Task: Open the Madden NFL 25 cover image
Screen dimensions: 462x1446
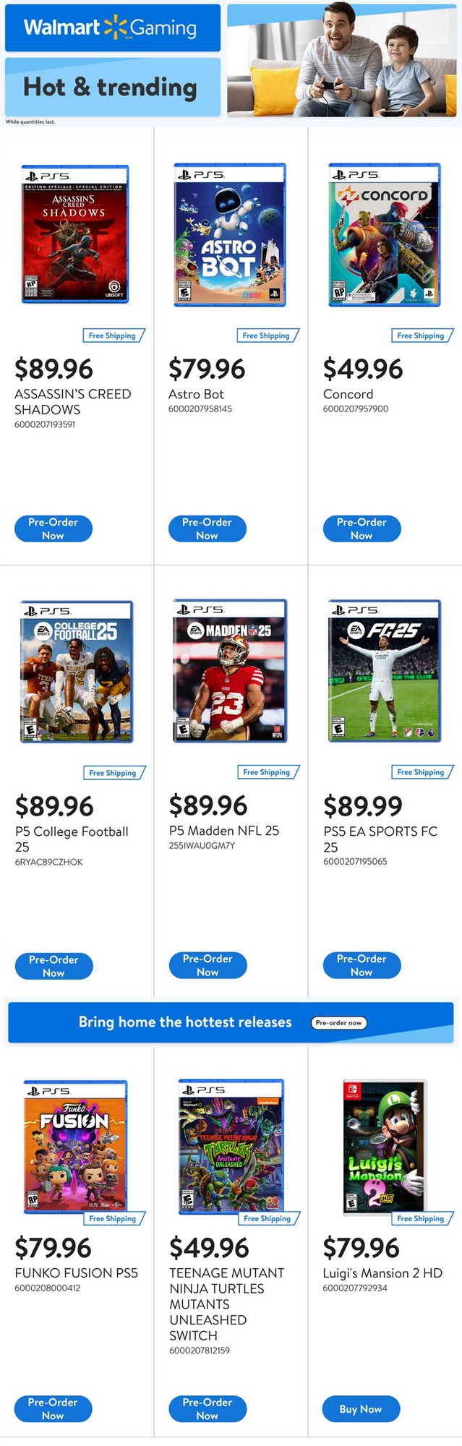Action: click(230, 670)
